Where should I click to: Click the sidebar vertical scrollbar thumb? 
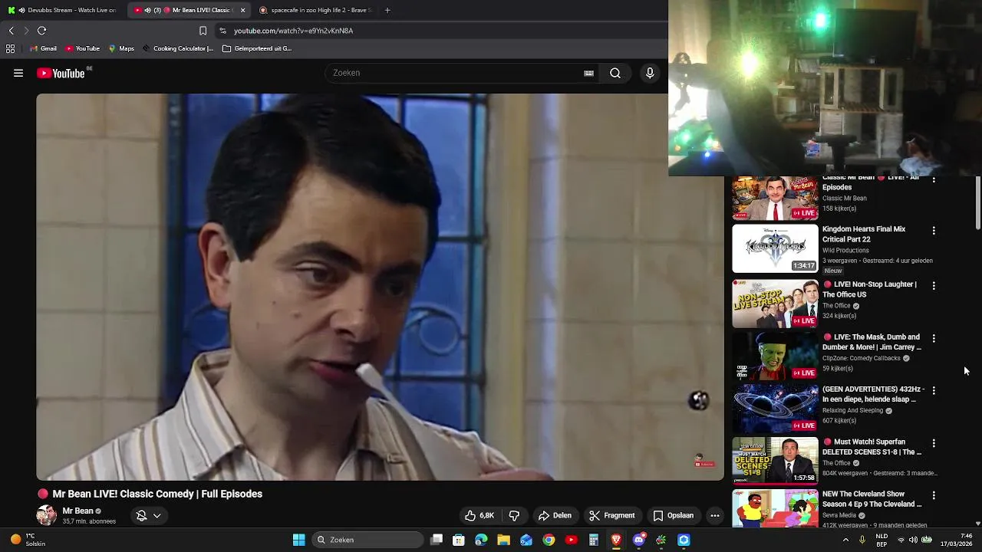coord(977,202)
